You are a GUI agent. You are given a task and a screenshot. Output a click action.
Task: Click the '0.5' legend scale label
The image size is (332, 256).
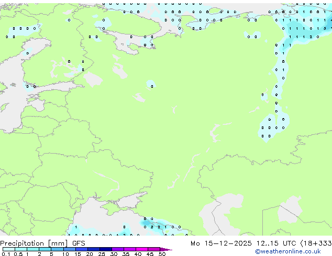point(18,254)
